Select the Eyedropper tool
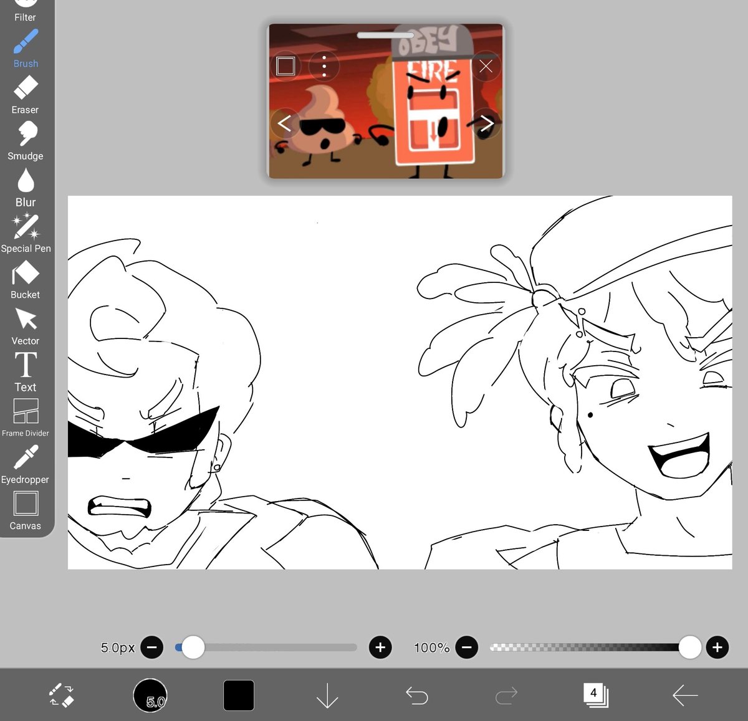748x721 pixels. (26, 464)
